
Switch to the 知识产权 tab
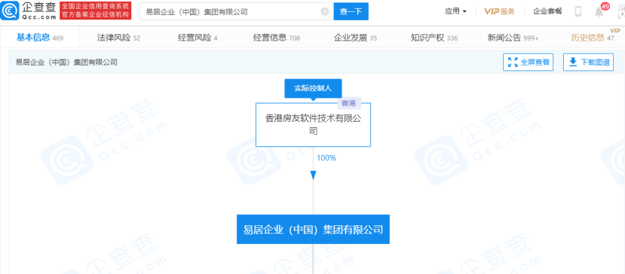click(x=434, y=38)
